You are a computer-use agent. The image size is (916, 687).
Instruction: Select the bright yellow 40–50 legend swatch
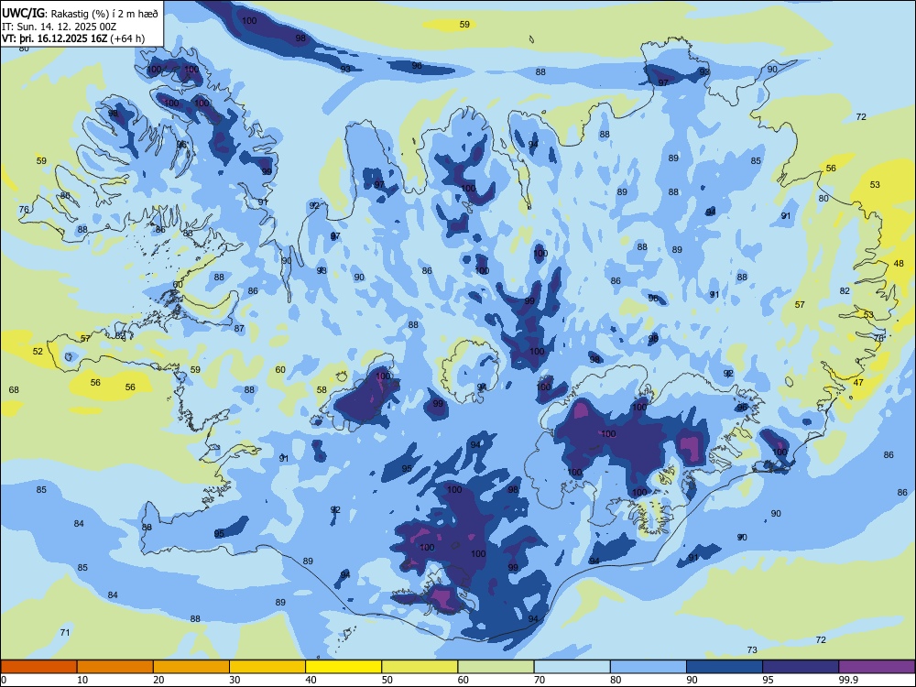point(343,667)
